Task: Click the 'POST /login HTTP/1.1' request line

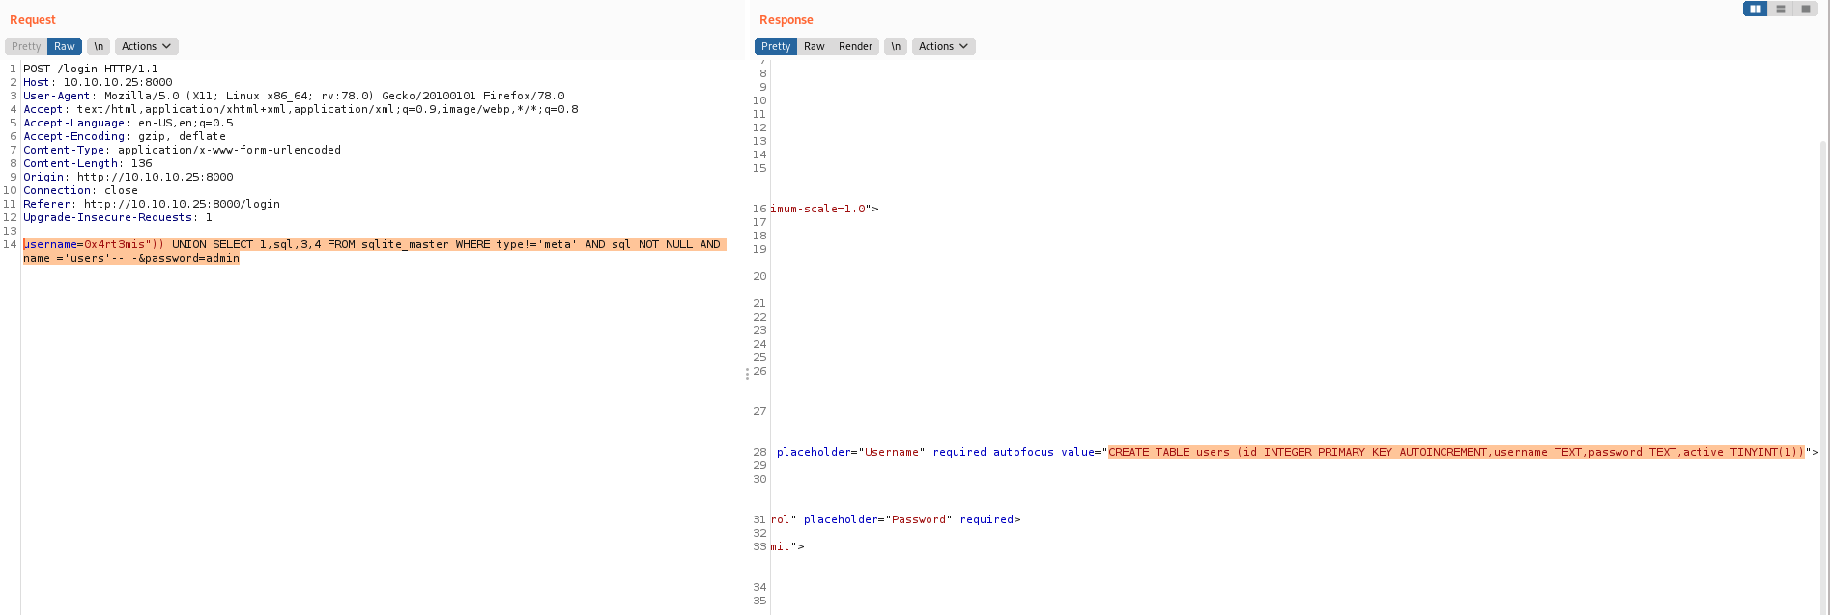Action: [91, 69]
